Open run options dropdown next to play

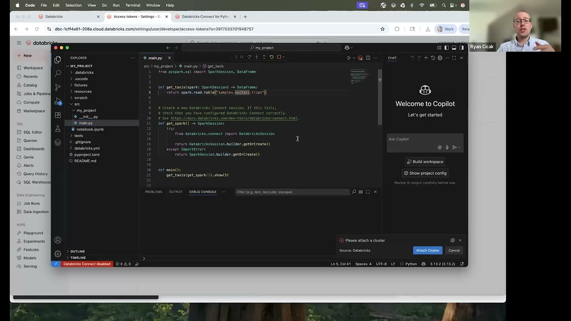pos(354,58)
